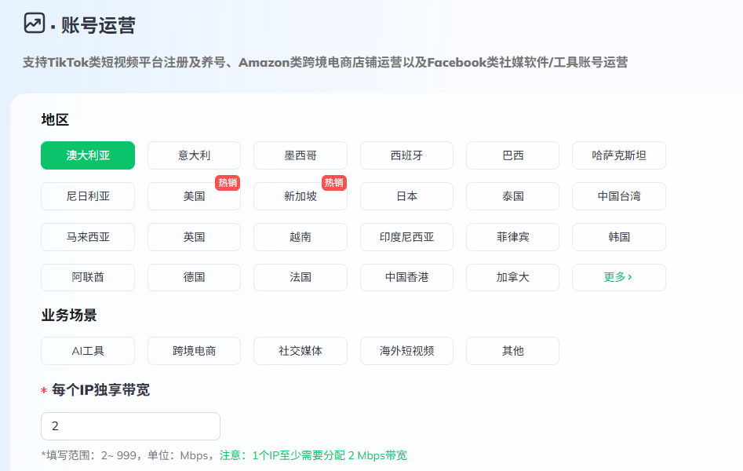The height and width of the screenshot is (471, 743).
Task: Choose the 哈萨克斯坦 region
Action: tap(619, 155)
